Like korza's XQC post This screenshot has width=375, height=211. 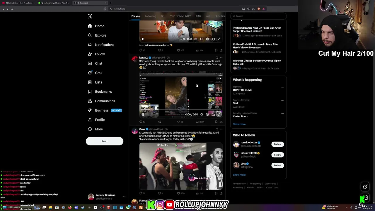180,122
